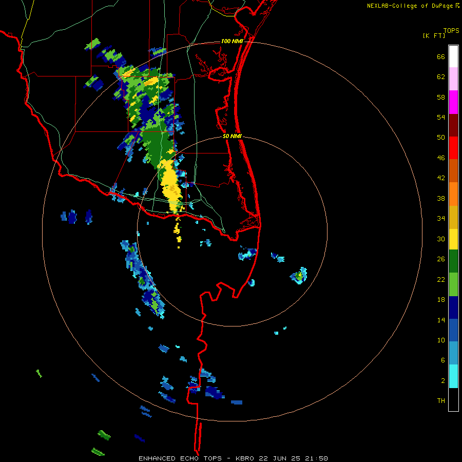Click the cyan 2 kft legend swatch

[x=453, y=376]
